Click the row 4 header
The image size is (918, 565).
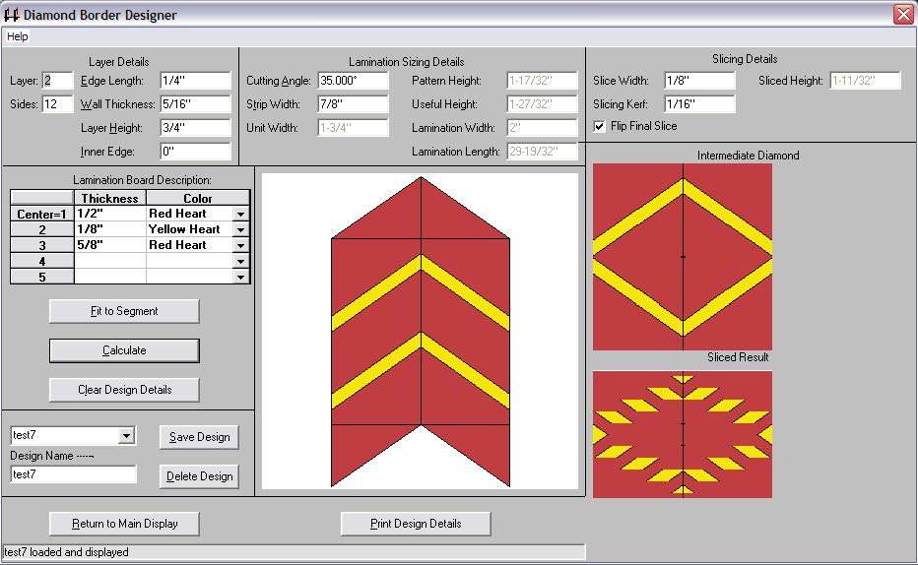[42, 262]
